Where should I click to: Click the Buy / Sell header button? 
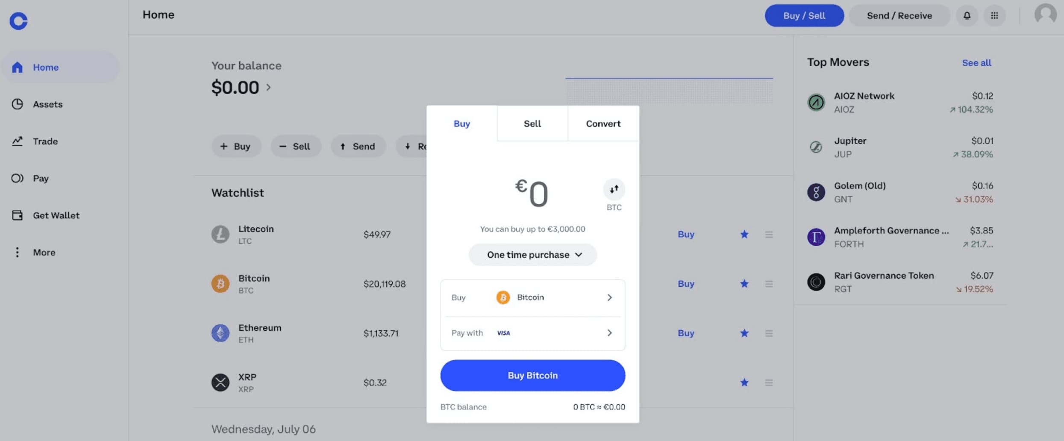[x=804, y=16]
